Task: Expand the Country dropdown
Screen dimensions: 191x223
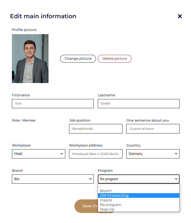Action: 153,154
